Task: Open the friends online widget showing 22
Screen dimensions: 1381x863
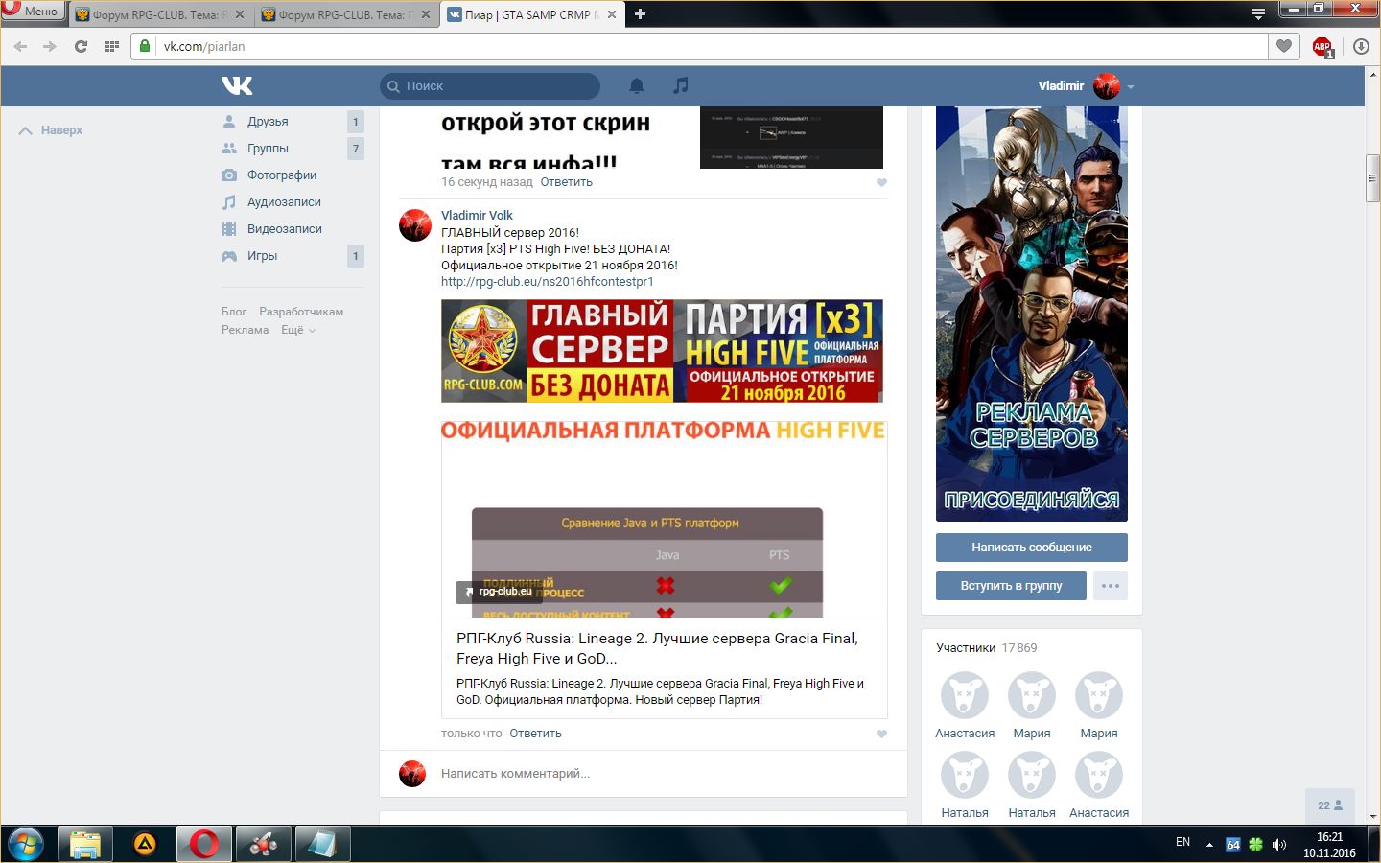Action: (1330, 805)
